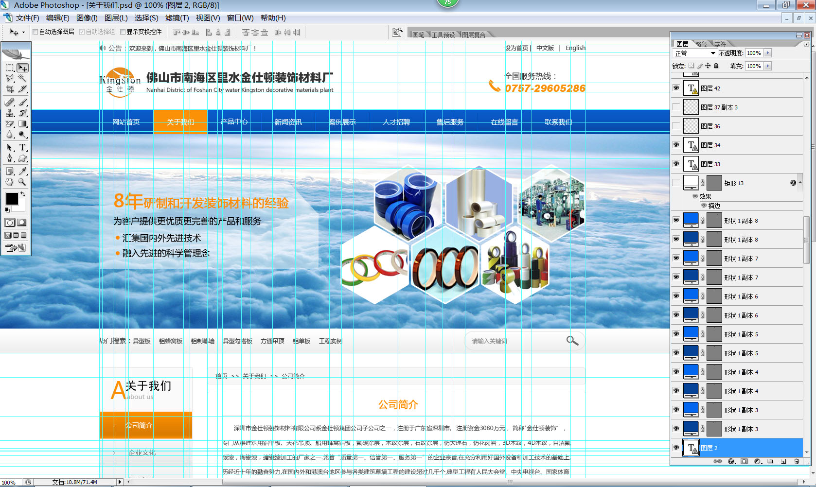The height and width of the screenshot is (487, 816).
Task: Open the blend mode 正常 dropdown
Action: [695, 53]
